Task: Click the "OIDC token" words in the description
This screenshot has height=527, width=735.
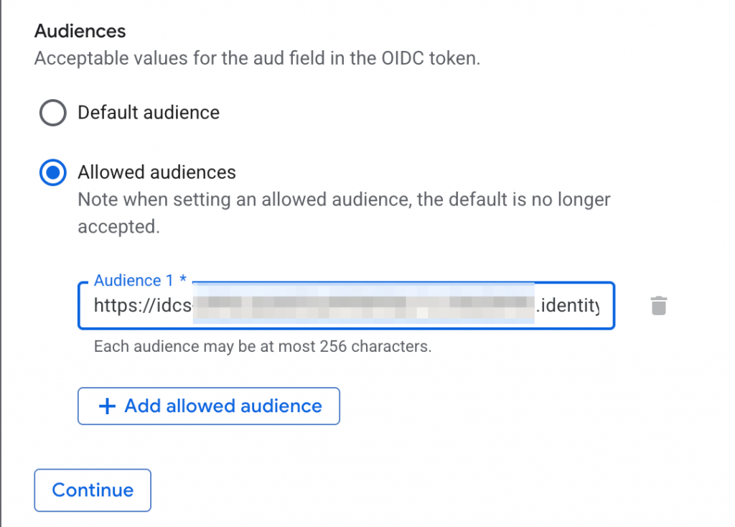Action: coord(432,58)
